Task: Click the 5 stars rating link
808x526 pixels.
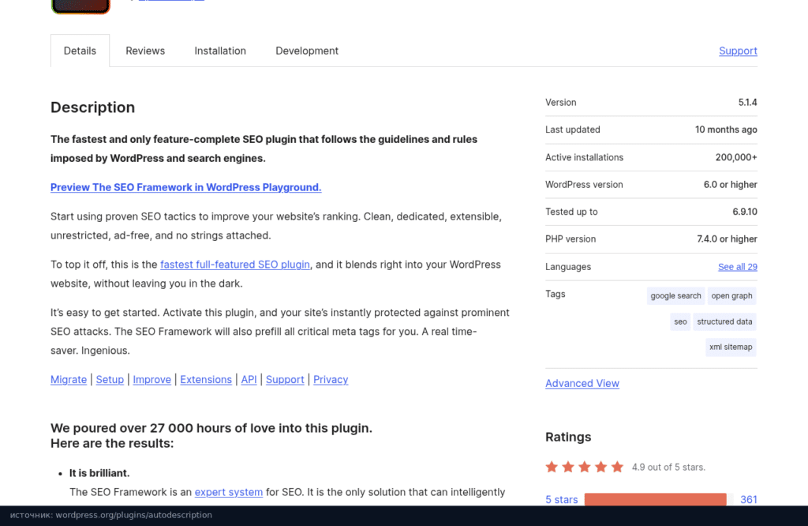Action: pyautogui.click(x=562, y=499)
